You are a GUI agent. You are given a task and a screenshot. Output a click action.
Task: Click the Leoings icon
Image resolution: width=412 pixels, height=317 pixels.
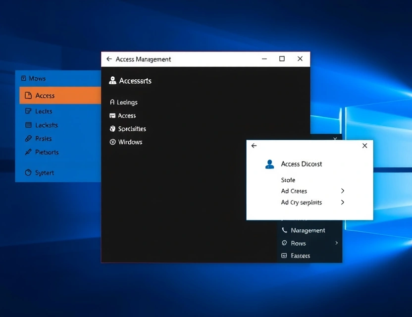112,102
